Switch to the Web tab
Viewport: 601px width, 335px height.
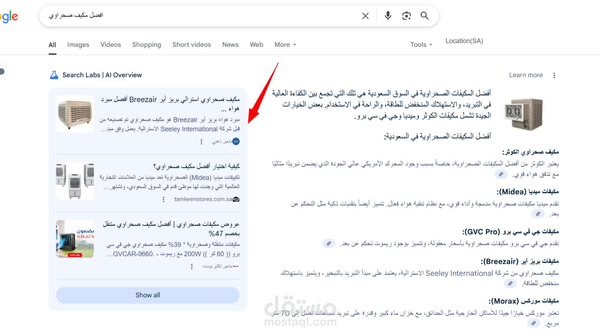click(257, 44)
